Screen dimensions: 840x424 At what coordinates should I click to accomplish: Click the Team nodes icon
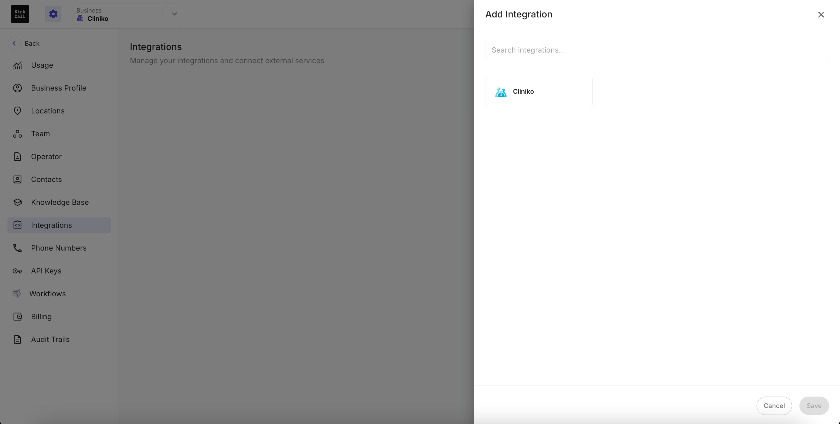pyautogui.click(x=18, y=134)
